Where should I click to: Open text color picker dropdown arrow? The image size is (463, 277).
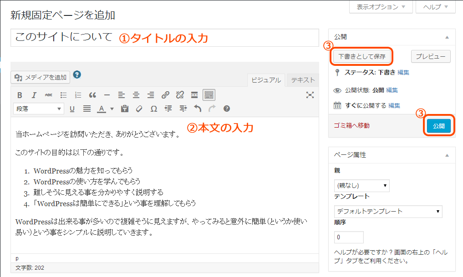coord(112,109)
